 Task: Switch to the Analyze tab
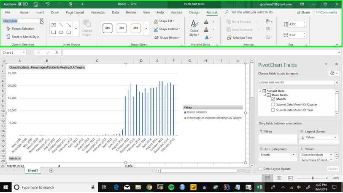[176, 13]
